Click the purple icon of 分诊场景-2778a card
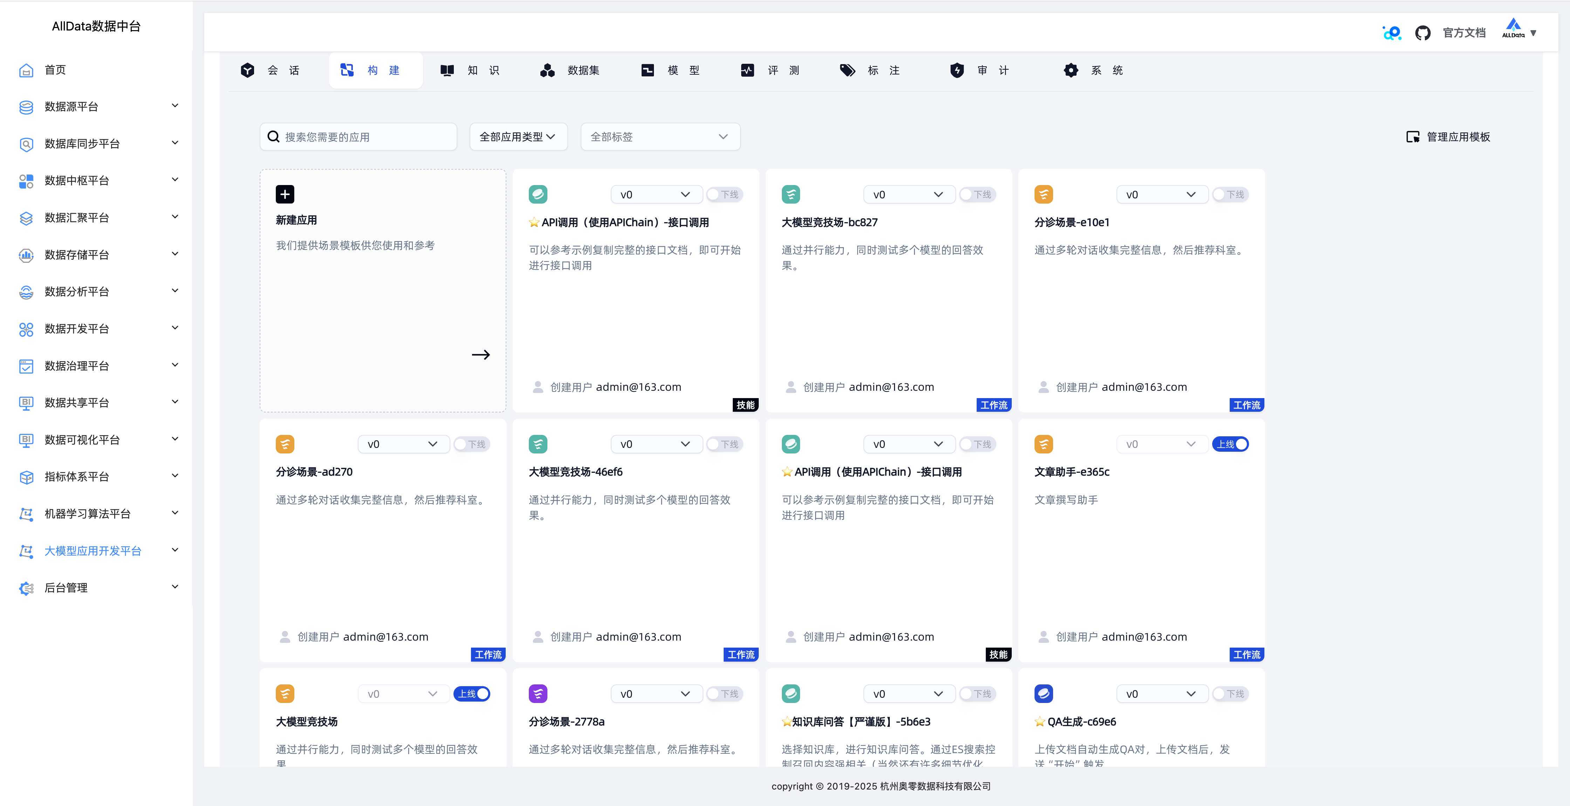1570x806 pixels. (x=538, y=693)
